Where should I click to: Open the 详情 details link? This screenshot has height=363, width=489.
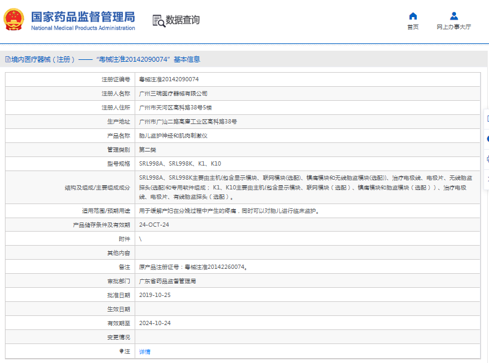coord(144,351)
